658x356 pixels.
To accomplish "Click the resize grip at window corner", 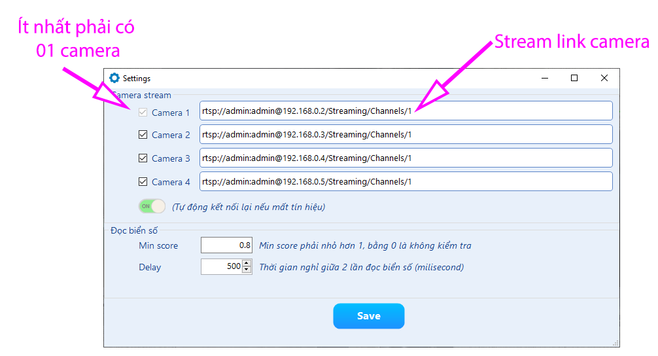I will click(x=615, y=343).
